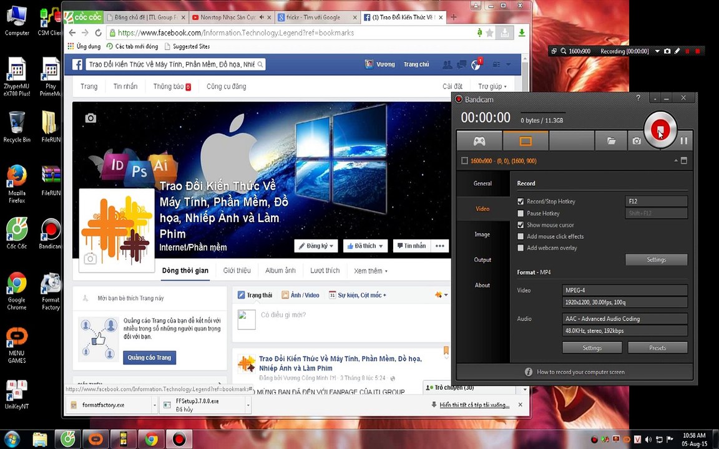This screenshot has height=449, width=719.
Task: Select the Video tab in Bandicam
Action: 482,209
